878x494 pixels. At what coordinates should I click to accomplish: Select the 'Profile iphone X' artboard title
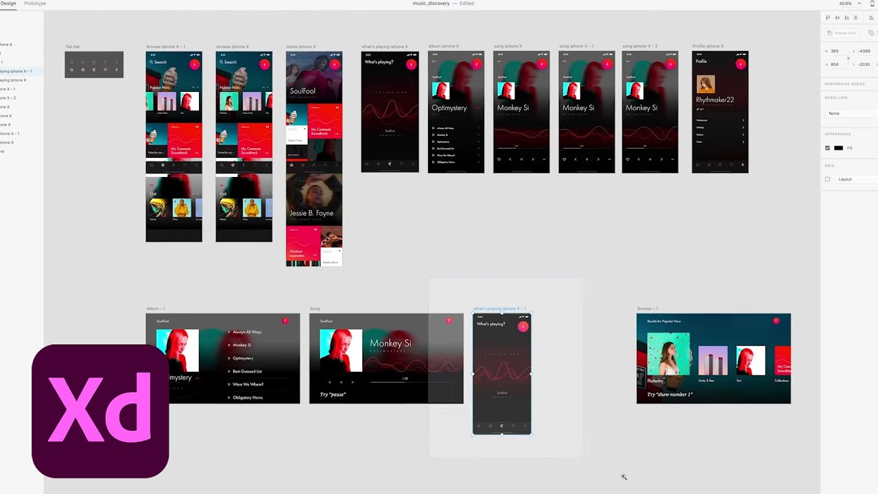[708, 46]
